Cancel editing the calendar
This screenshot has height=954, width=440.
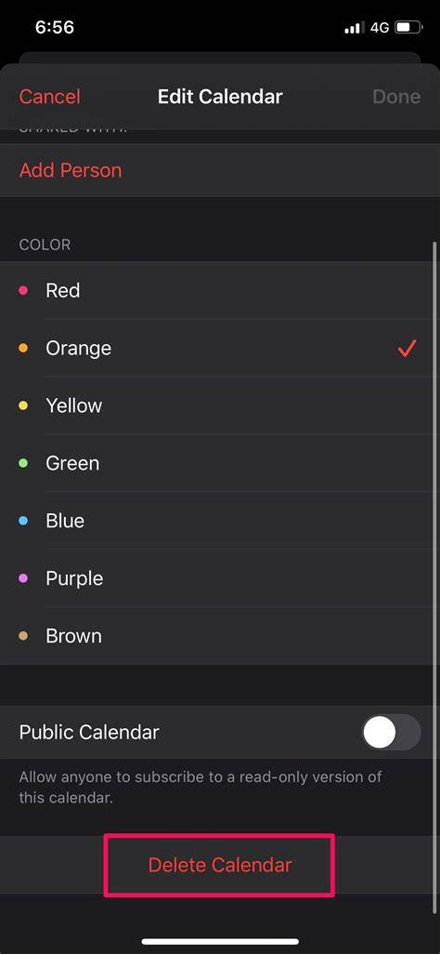pyautogui.click(x=50, y=97)
